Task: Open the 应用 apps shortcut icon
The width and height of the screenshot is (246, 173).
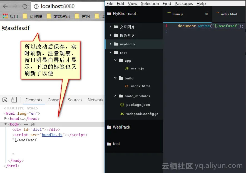Action: pos(5,16)
